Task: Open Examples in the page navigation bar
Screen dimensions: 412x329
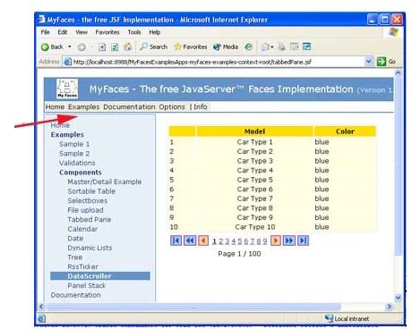Action: (x=83, y=106)
